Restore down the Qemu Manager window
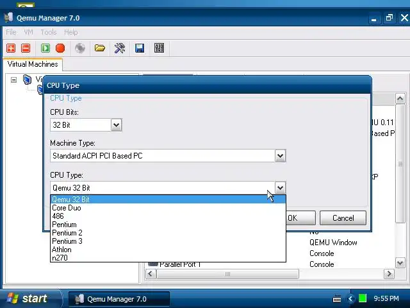Viewport: 410px width, 308px height. pyautogui.click(x=389, y=18)
